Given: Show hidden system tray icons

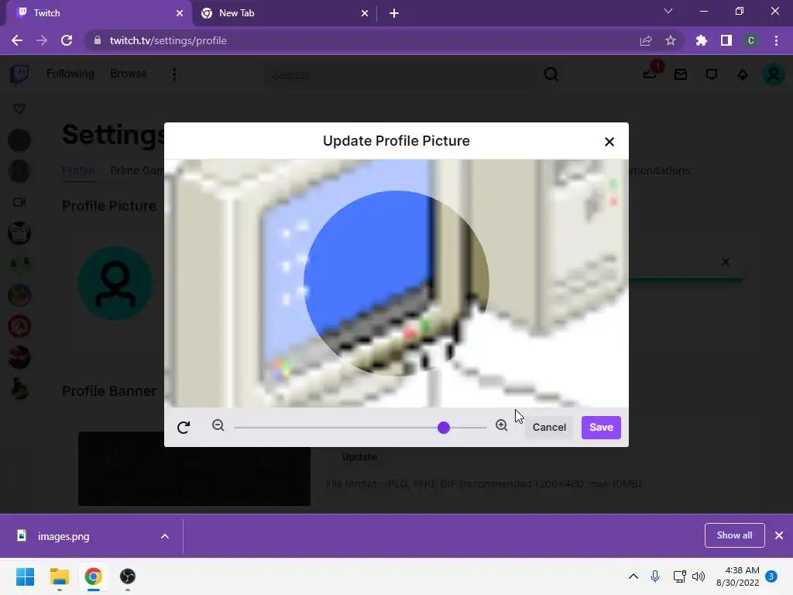Looking at the screenshot, I should pyautogui.click(x=633, y=576).
